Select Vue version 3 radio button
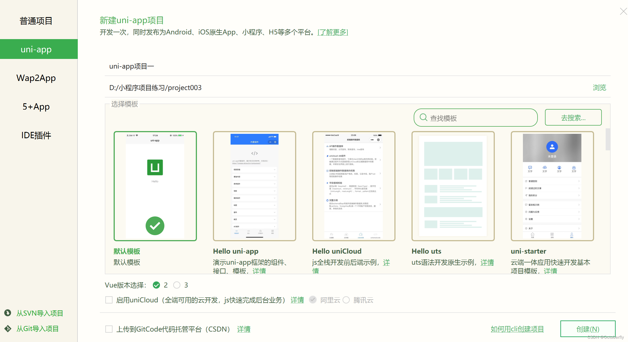This screenshot has width=628, height=342. pyautogui.click(x=177, y=285)
